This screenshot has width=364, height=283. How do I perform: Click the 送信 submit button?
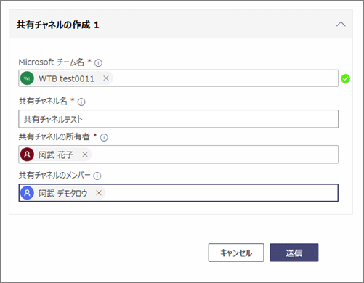pyautogui.click(x=294, y=253)
